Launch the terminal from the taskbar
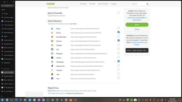The image size is (182, 102). [x=12, y=100]
